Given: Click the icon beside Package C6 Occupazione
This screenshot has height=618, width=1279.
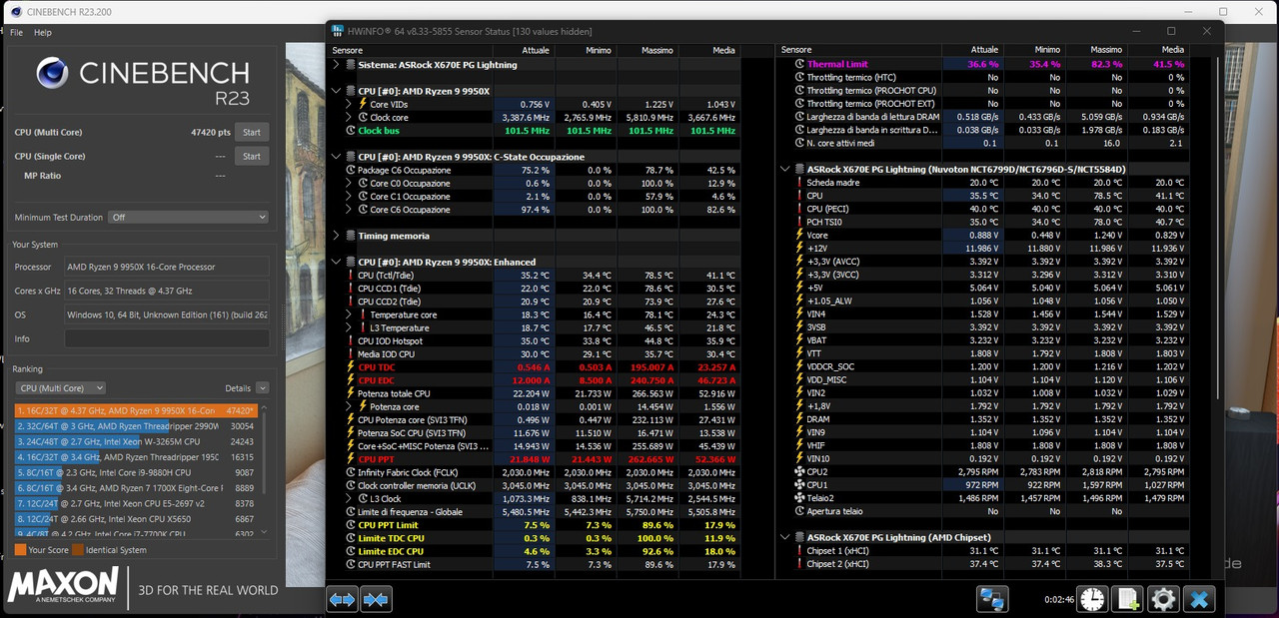Looking at the screenshot, I should pos(351,170).
